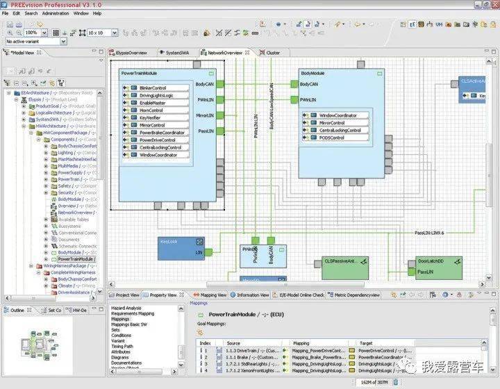Open the Help menu
The image size is (500, 389).
[x=97, y=13]
